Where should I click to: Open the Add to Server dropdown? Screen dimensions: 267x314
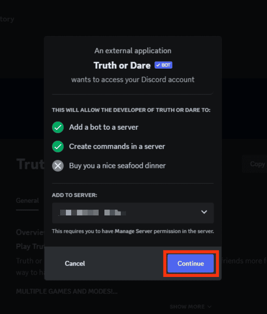tap(133, 213)
